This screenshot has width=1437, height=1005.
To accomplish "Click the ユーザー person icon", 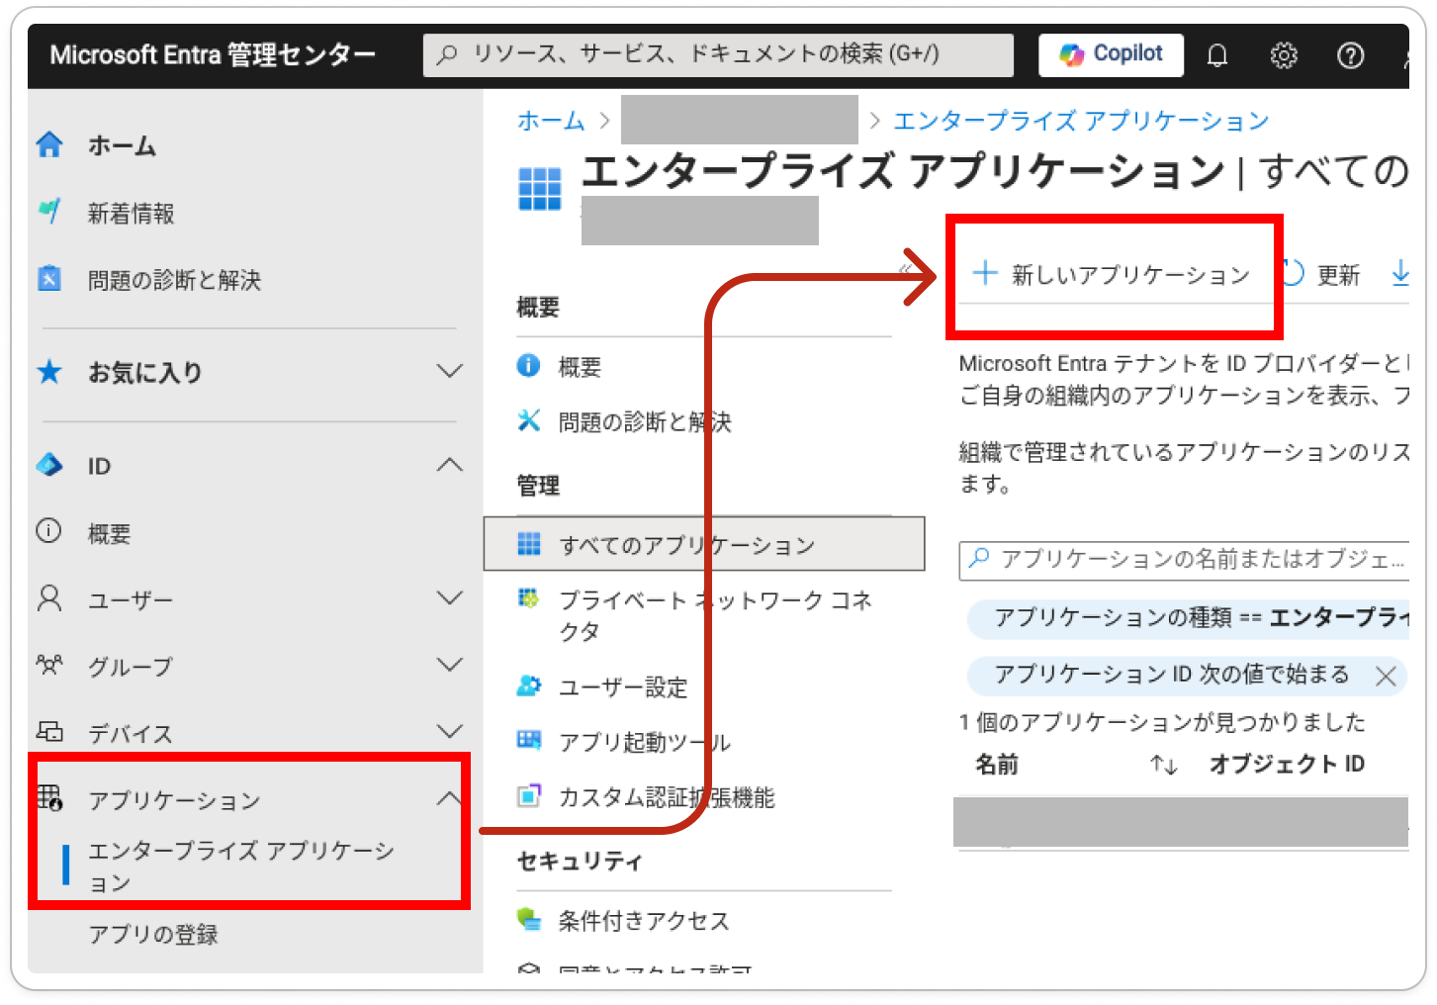I will [x=49, y=598].
